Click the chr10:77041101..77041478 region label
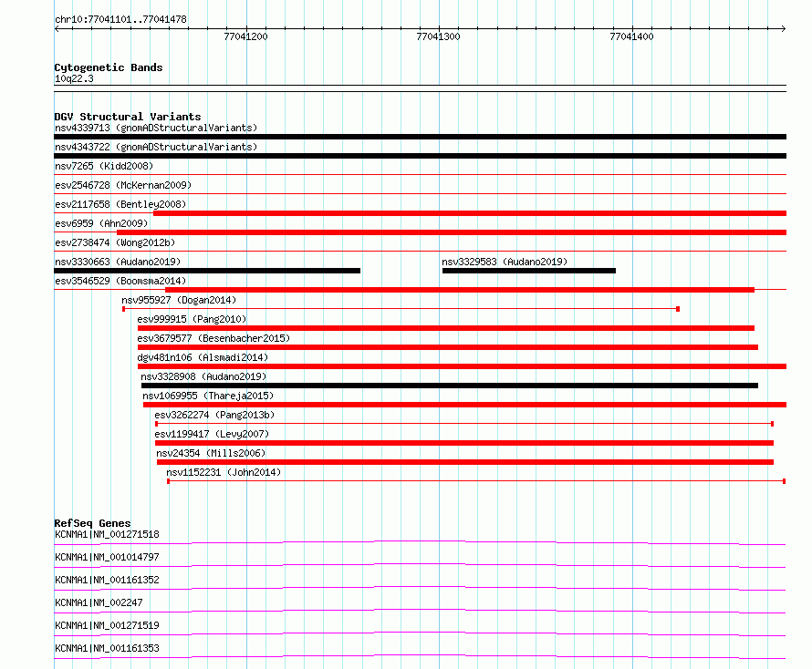This screenshot has width=812, height=669. click(120, 19)
